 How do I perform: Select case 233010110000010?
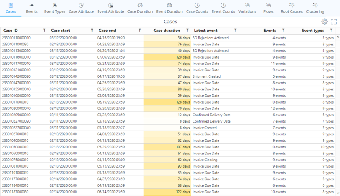[x=16, y=38]
